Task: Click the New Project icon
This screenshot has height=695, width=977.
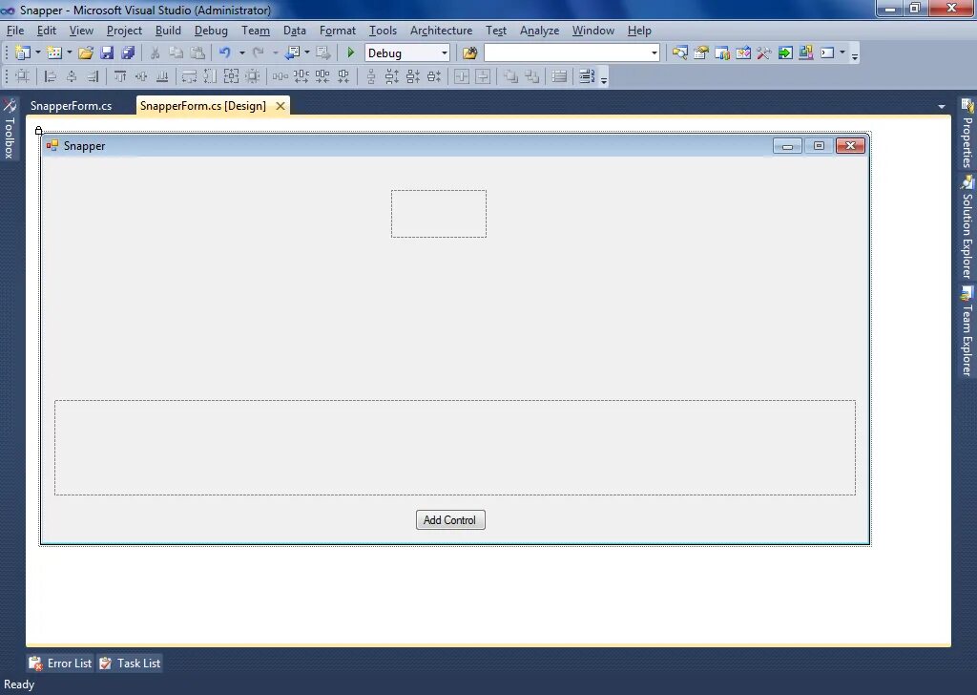Action: (x=22, y=53)
